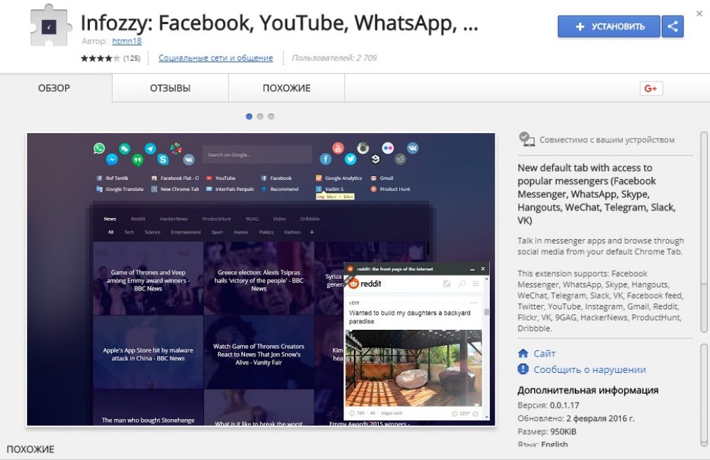Click the Twitter bird icon in the preview
710x460 pixels.
(x=350, y=159)
